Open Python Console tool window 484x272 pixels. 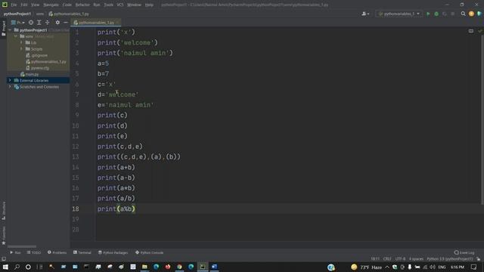pyautogui.click(x=150, y=252)
